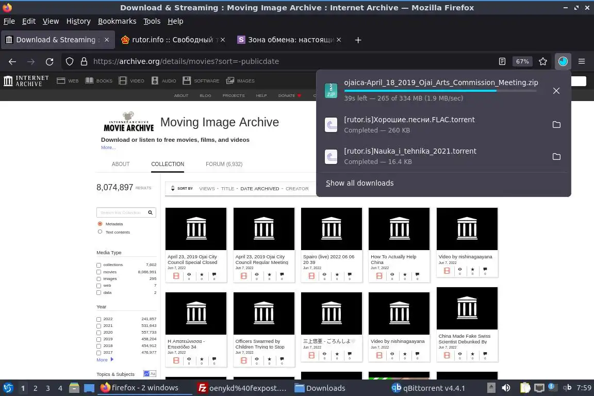Screen dimensions: 594x396
Task: Check the 2019 year checkbox
Action: click(x=99, y=339)
